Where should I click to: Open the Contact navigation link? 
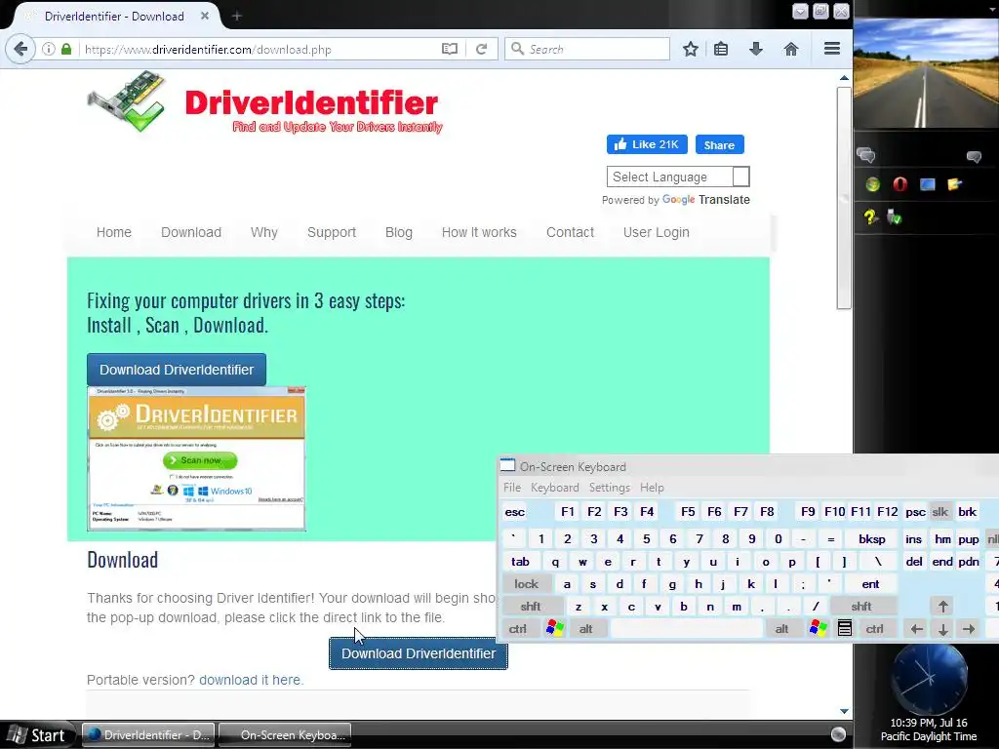point(570,232)
